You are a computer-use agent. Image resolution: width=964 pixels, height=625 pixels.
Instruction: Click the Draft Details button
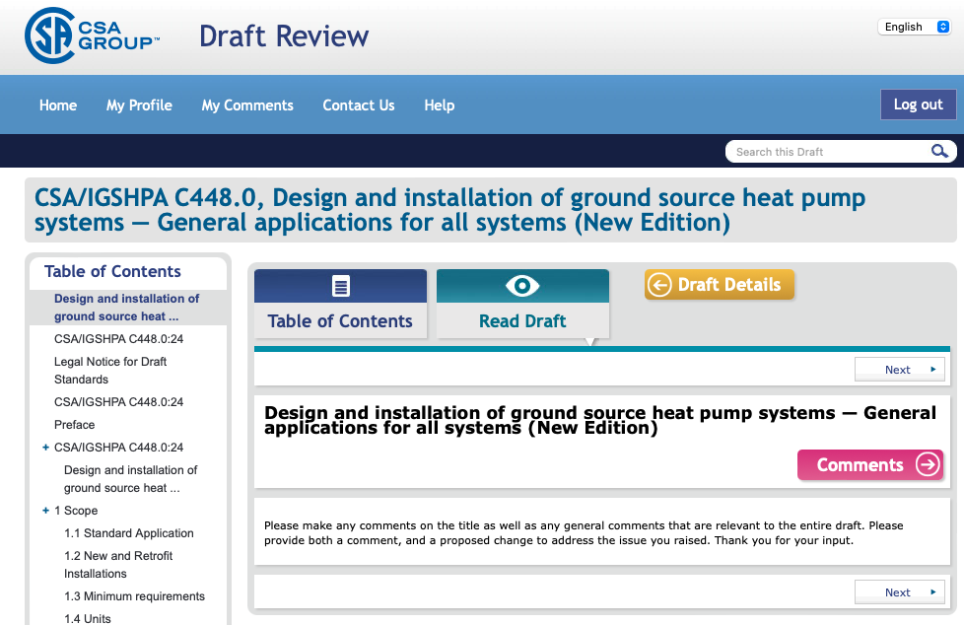(x=720, y=285)
